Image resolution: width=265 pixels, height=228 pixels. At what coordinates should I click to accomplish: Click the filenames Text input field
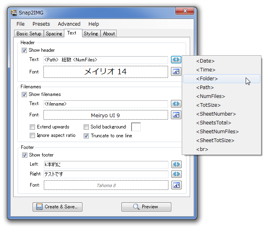coord(106,104)
